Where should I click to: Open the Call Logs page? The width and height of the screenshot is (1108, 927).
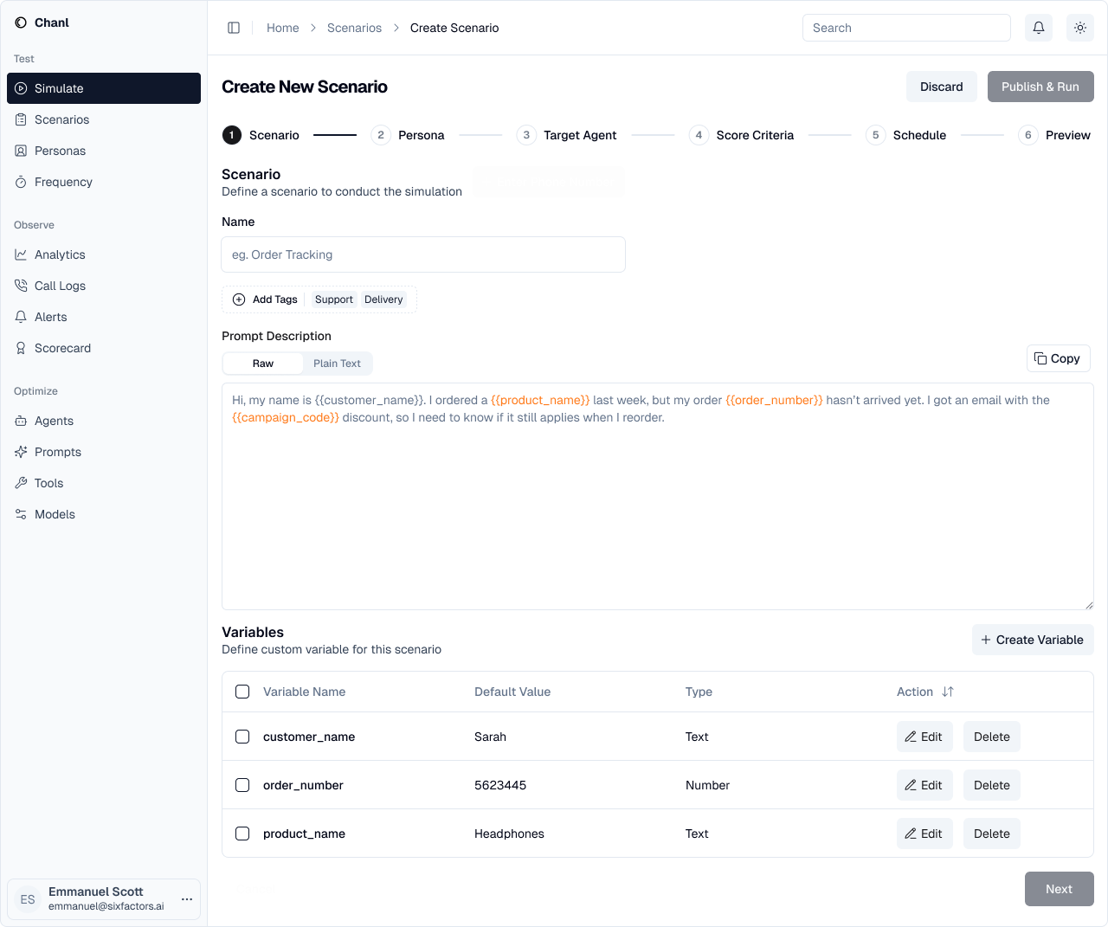61,286
